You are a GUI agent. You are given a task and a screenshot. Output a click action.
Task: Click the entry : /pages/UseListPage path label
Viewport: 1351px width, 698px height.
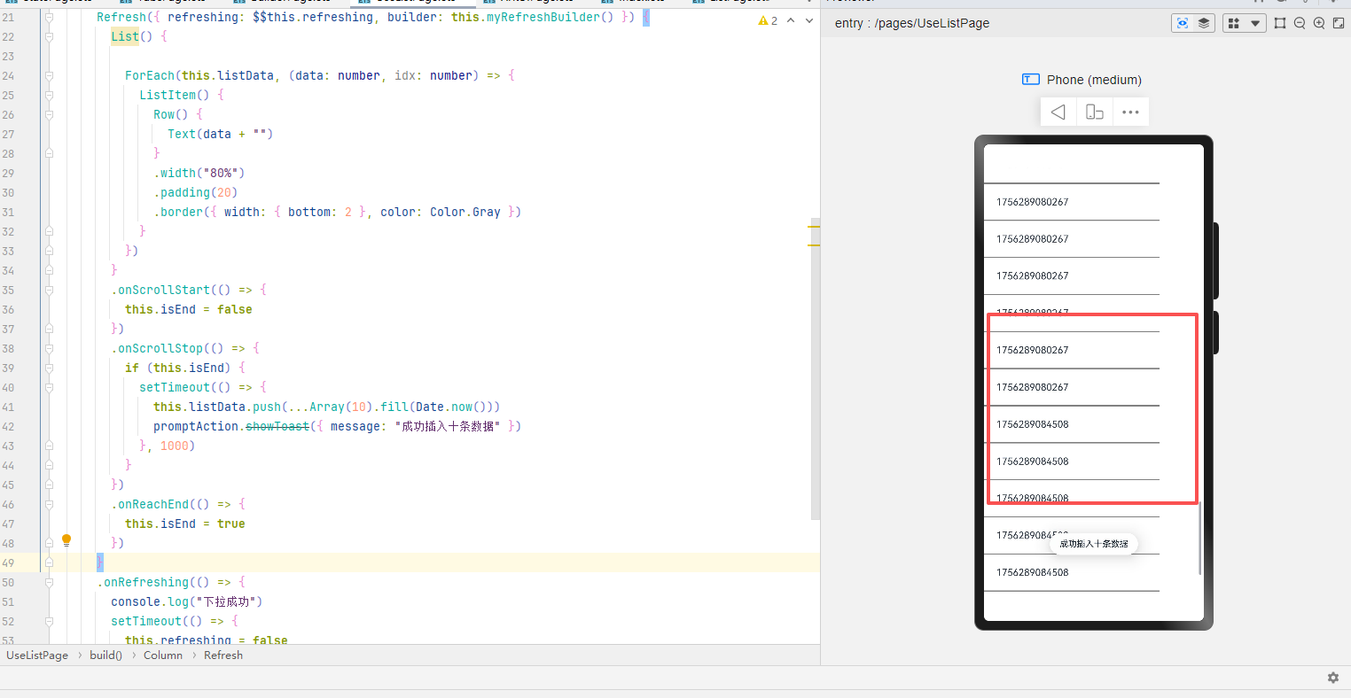912,23
